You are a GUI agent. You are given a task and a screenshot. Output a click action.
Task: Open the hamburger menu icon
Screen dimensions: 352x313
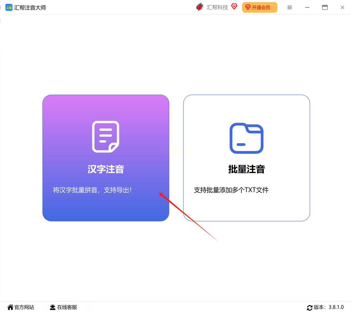click(x=290, y=8)
